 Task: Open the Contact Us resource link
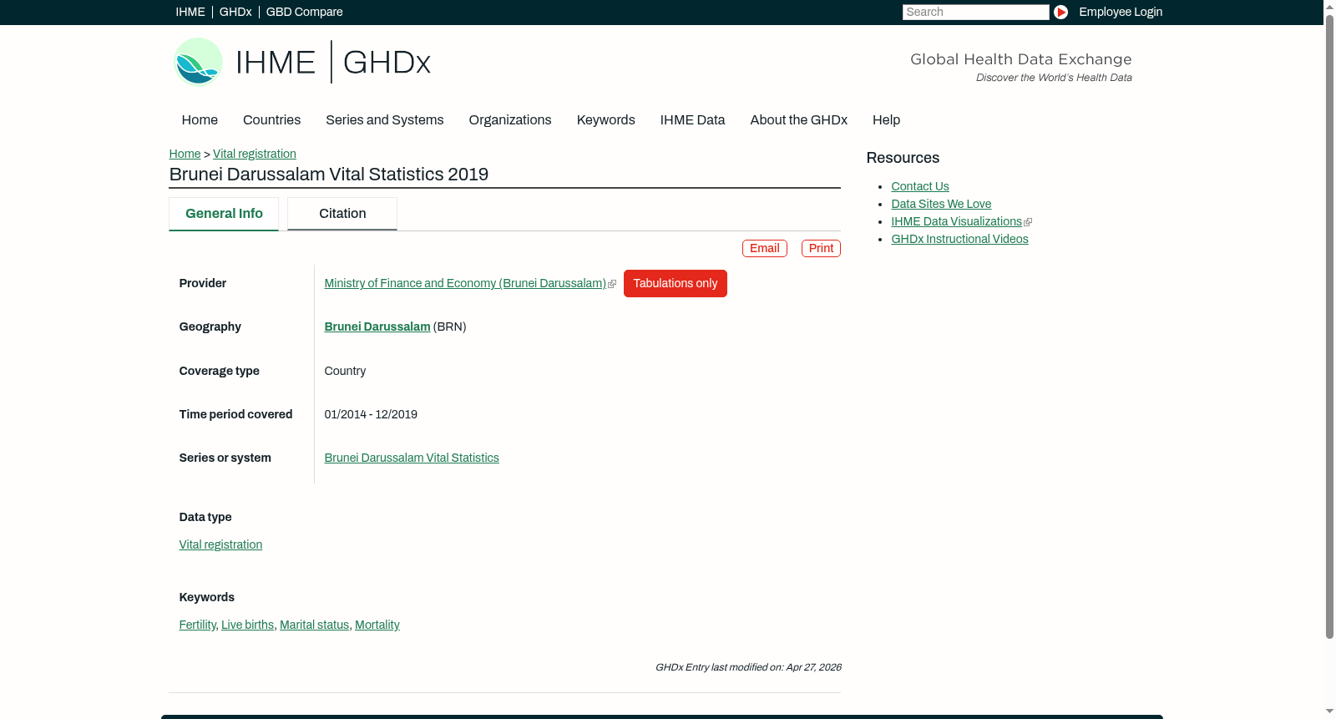(920, 187)
